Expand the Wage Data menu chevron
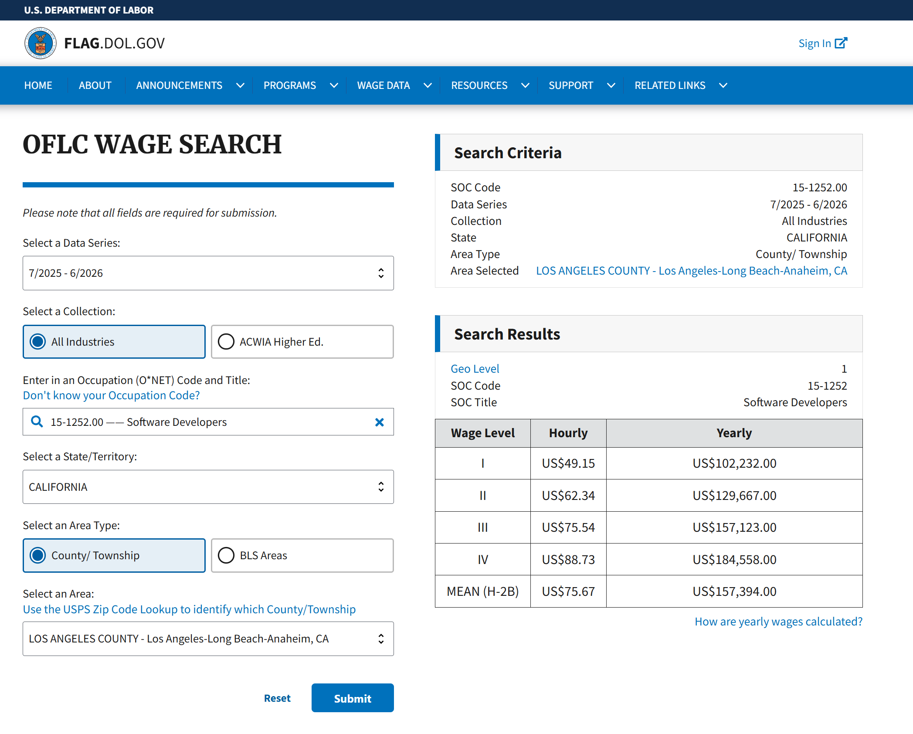The height and width of the screenshot is (734, 913). [x=428, y=85]
